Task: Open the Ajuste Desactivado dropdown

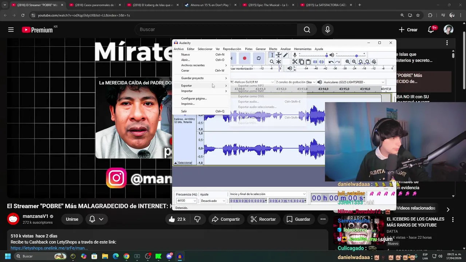Action: [213, 201]
